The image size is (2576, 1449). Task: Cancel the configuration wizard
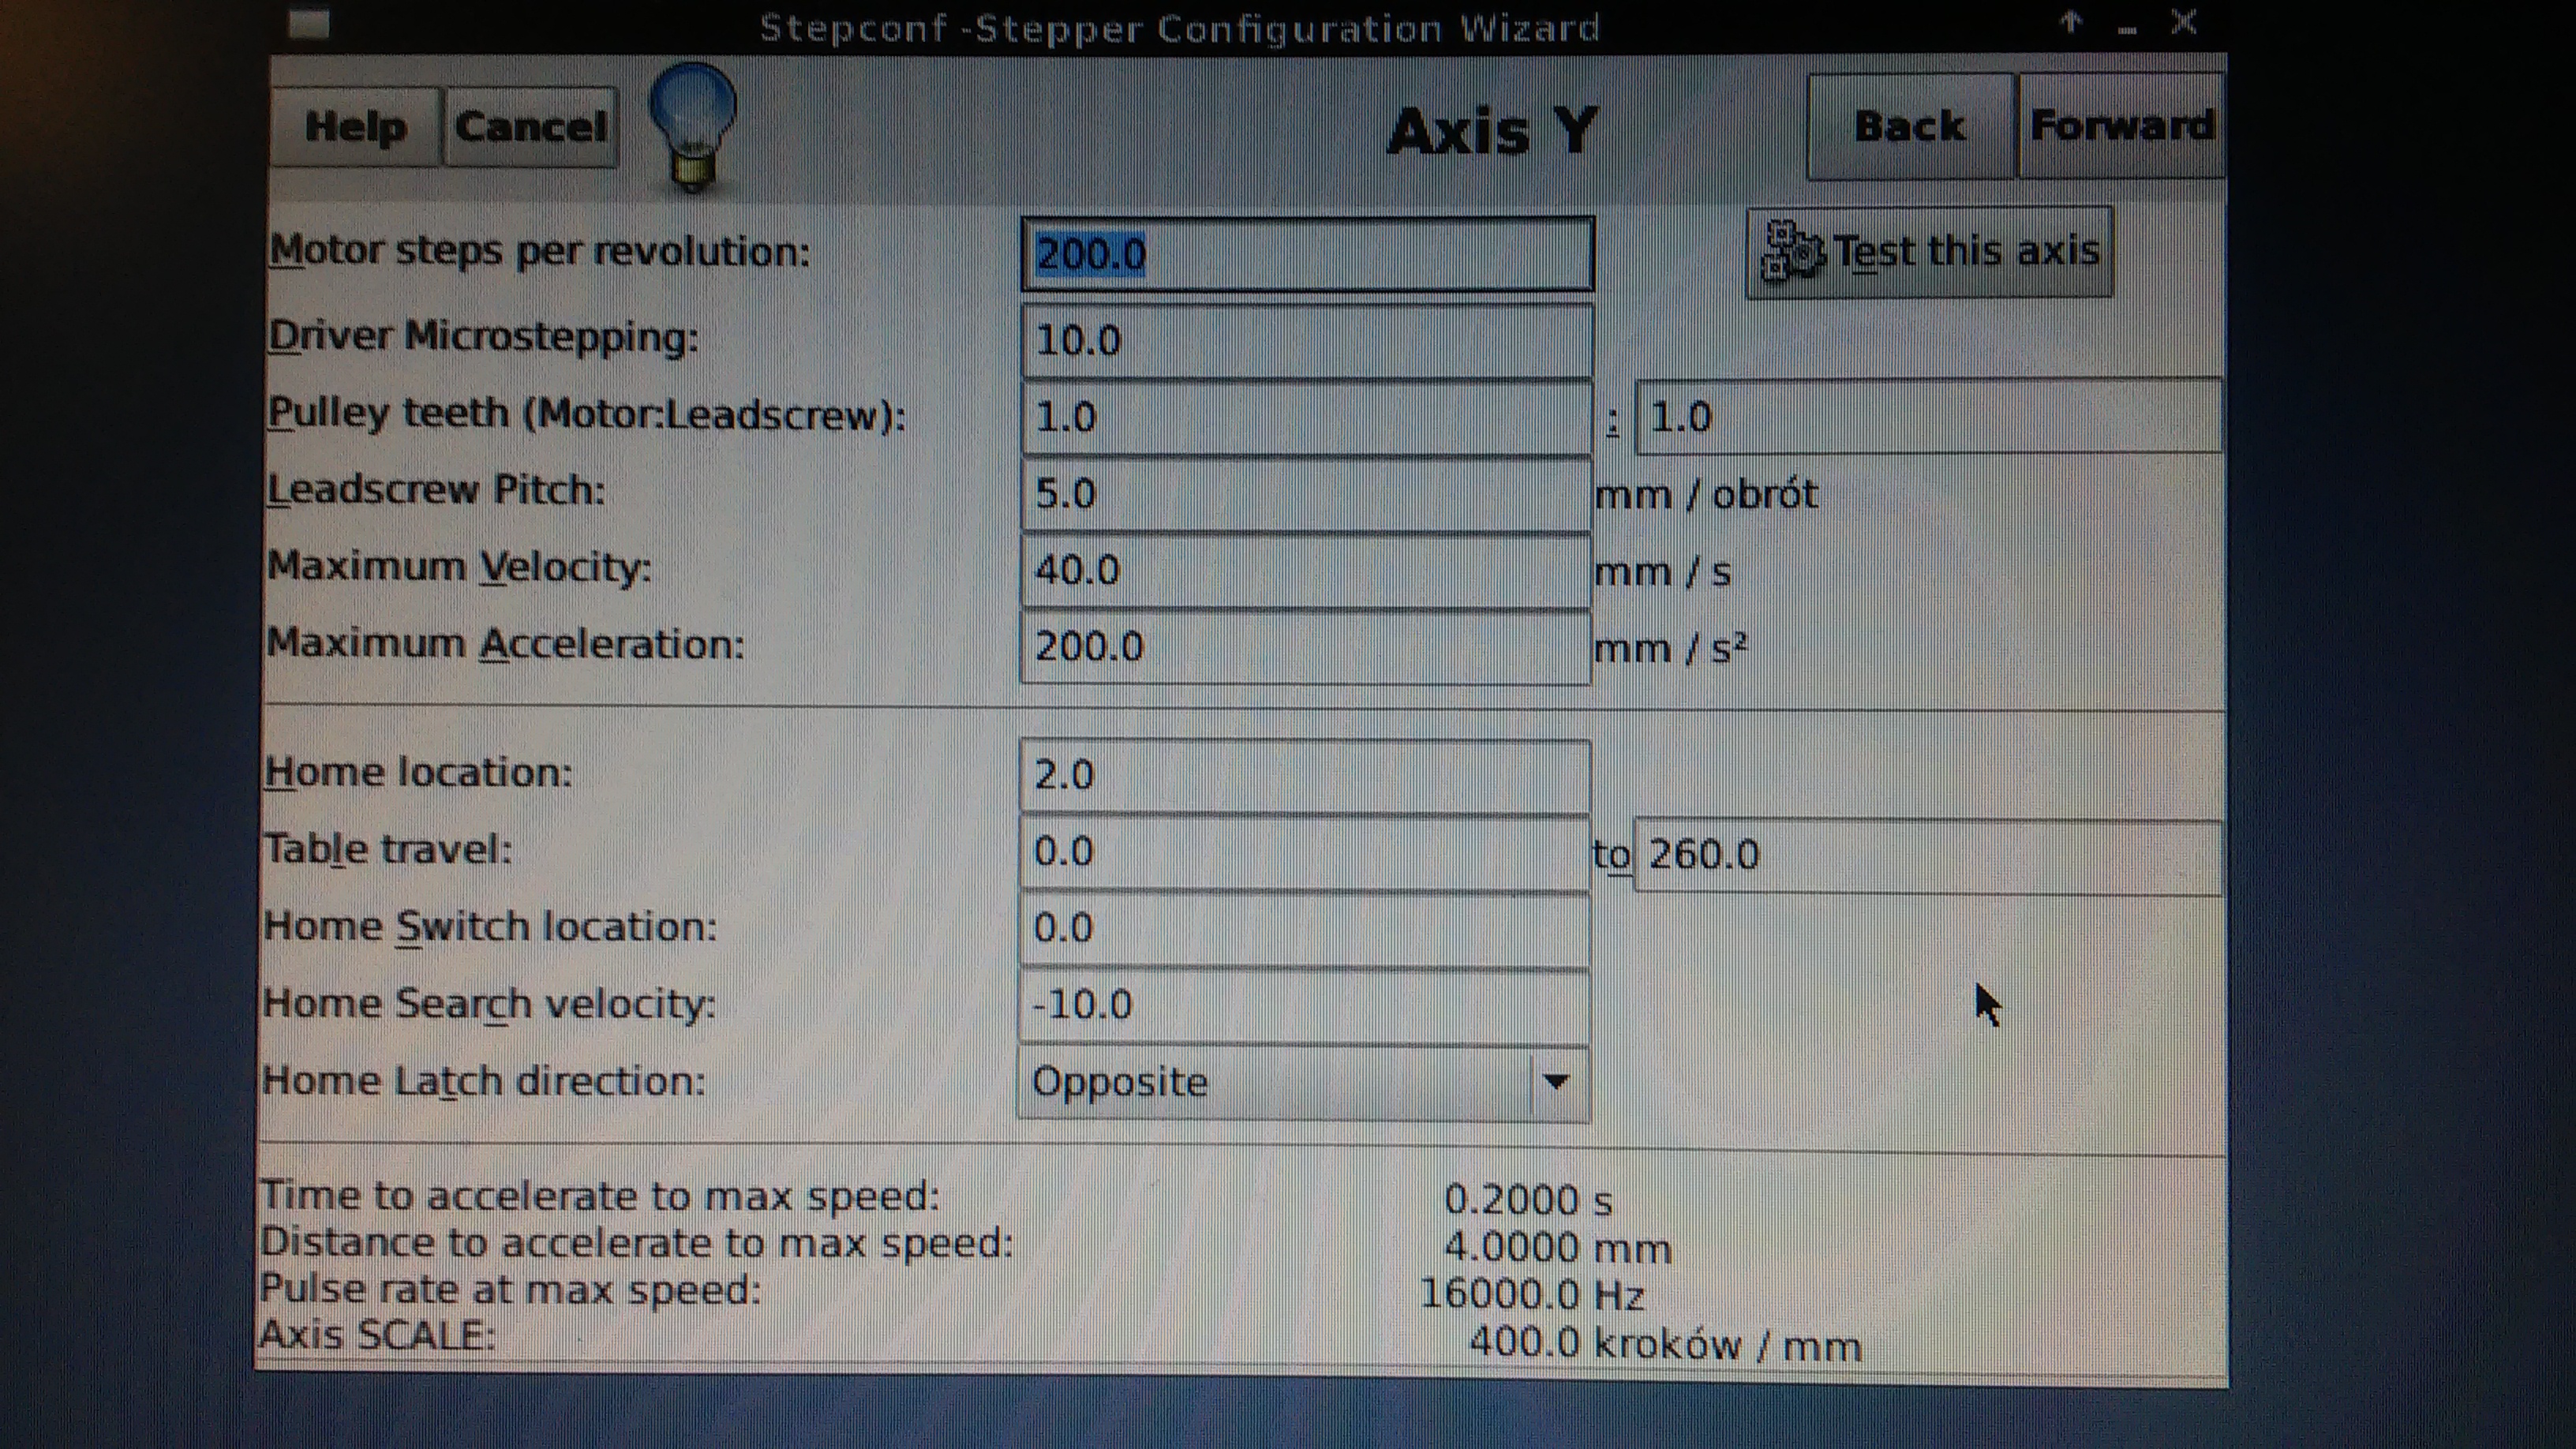click(530, 127)
